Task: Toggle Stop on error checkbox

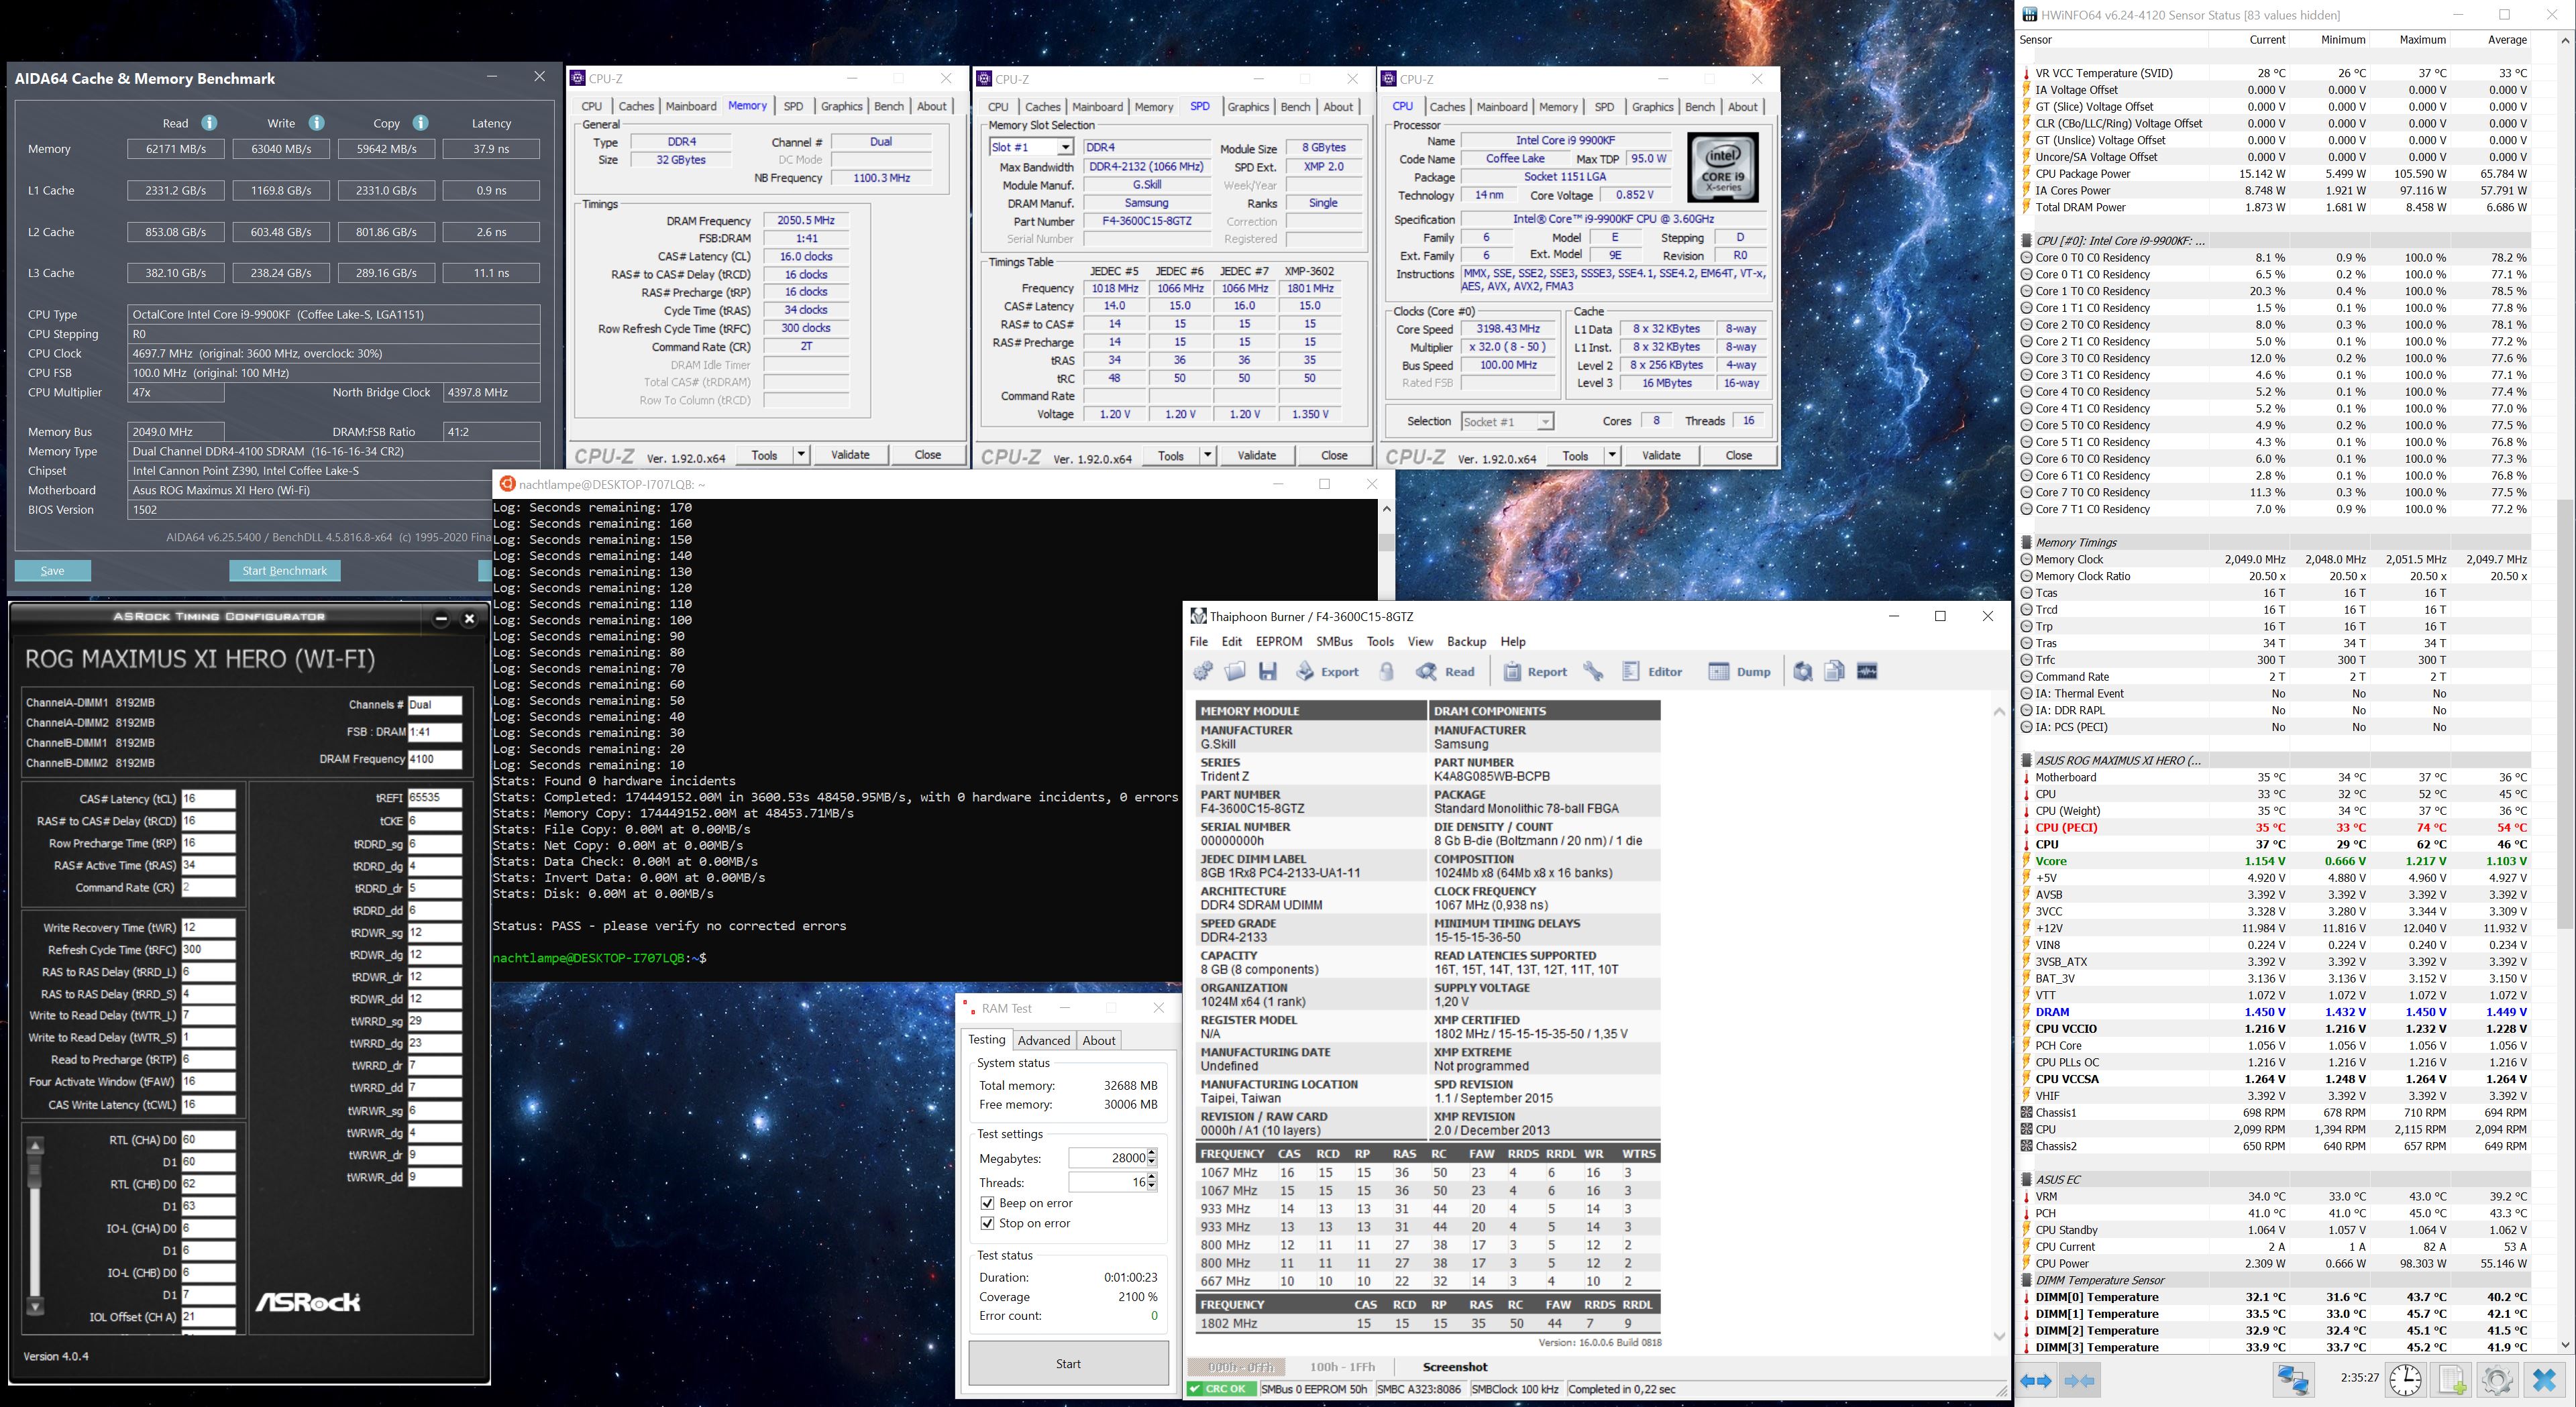Action: tap(988, 1223)
